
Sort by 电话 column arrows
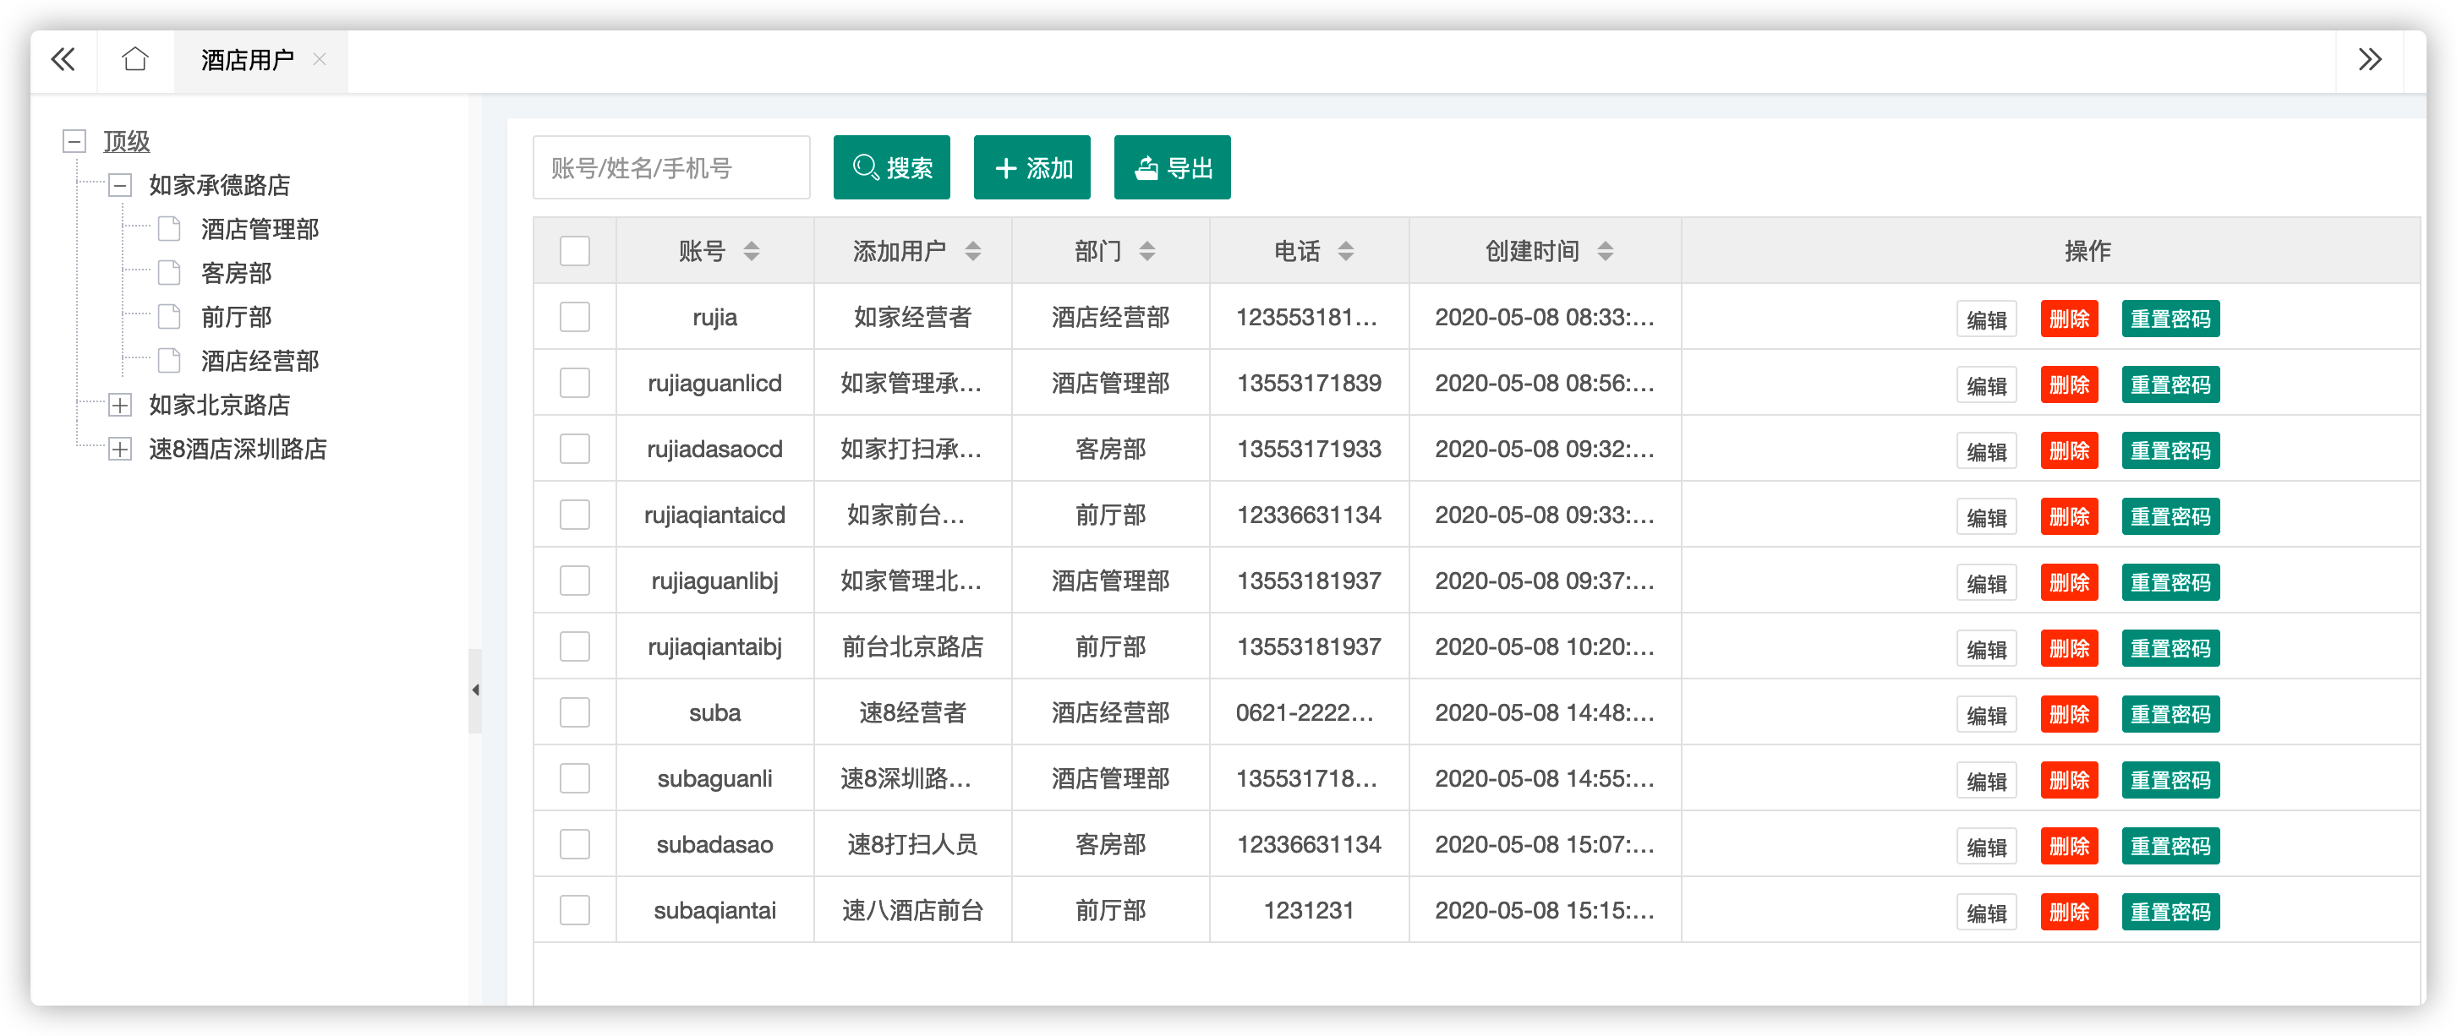[x=1346, y=251]
